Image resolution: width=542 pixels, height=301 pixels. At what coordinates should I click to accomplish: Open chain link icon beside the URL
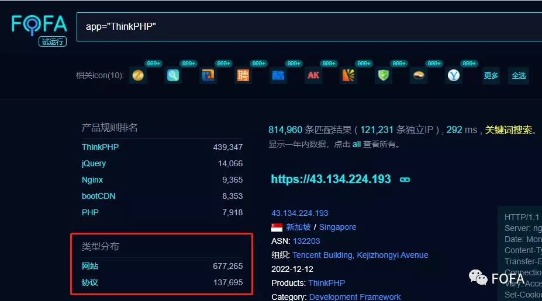[x=405, y=180]
